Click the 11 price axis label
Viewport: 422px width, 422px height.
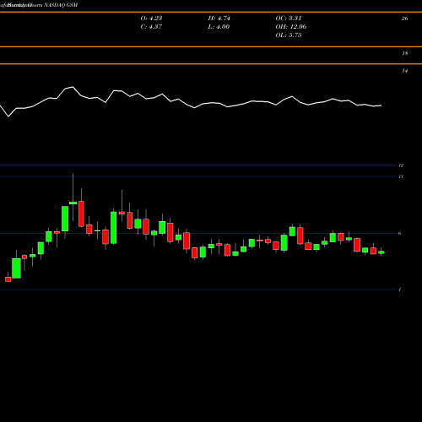point(401,176)
